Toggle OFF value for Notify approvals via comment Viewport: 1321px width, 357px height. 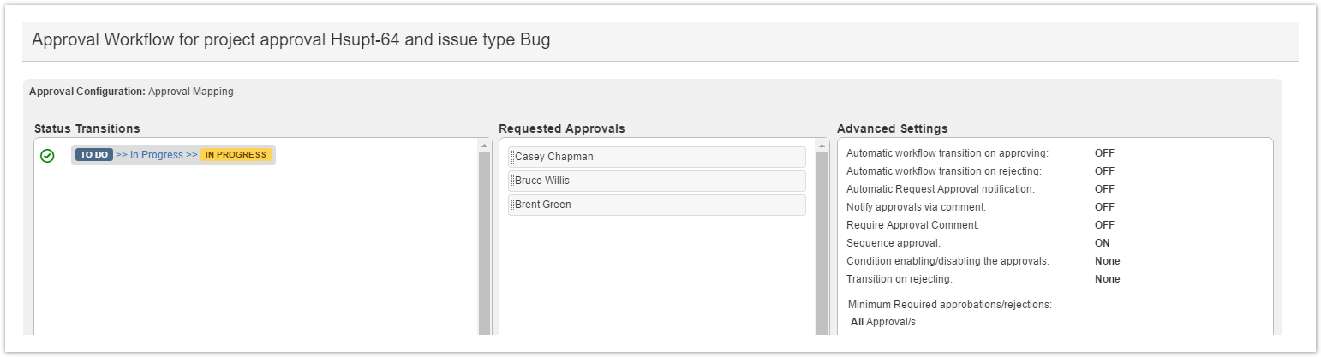1104,207
